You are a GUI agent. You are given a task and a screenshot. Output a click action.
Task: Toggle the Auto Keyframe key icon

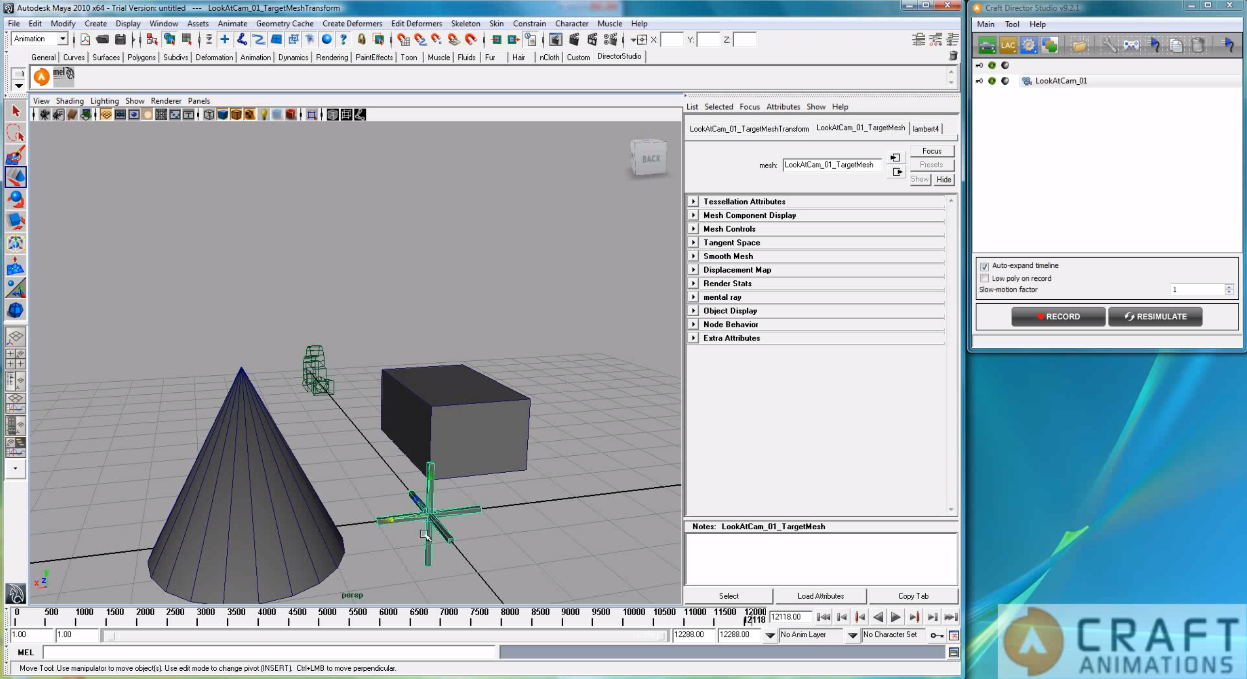[x=936, y=635]
